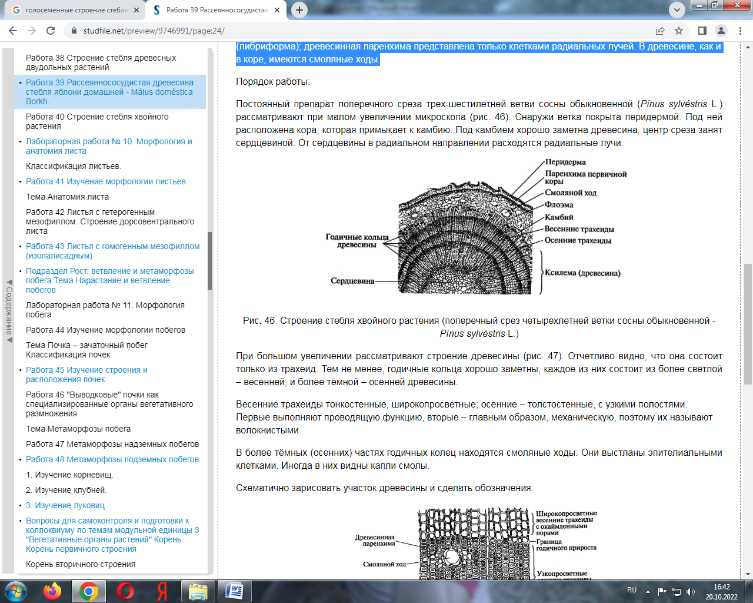Reload the studfile page
This screenshot has height=603, width=753.
point(51,31)
